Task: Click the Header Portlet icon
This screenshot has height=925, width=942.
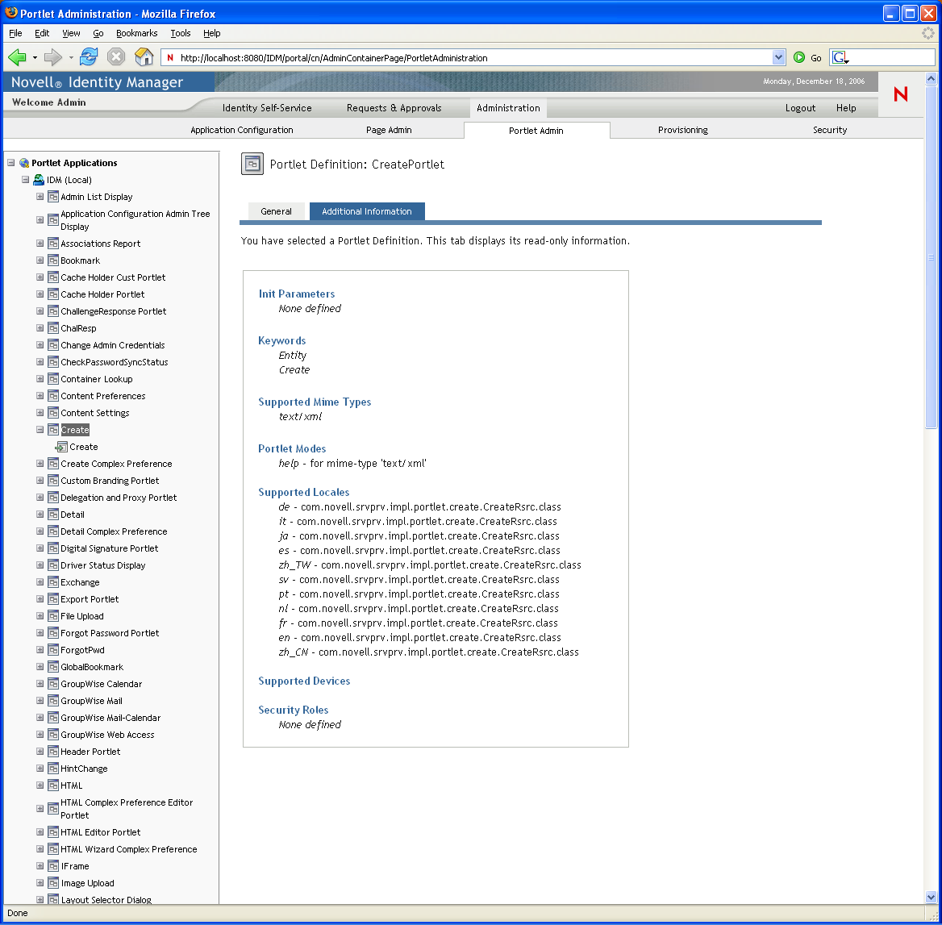Action: tap(53, 752)
